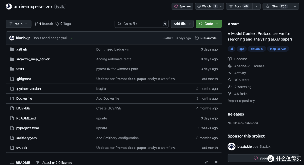Open the .gitignore file
This screenshot has height=165, width=304.
(23, 79)
